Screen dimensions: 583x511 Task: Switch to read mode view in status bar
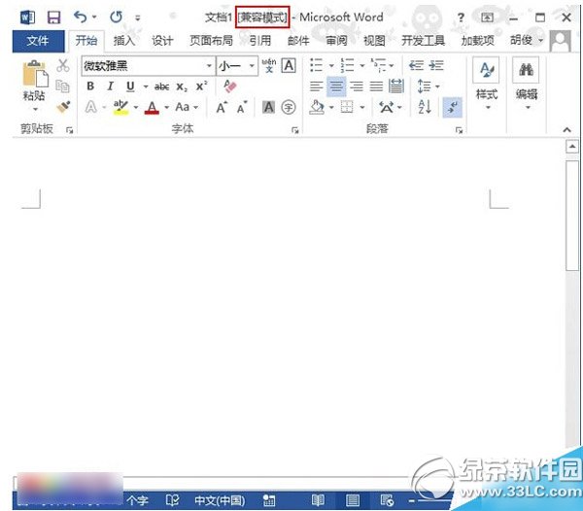(318, 500)
